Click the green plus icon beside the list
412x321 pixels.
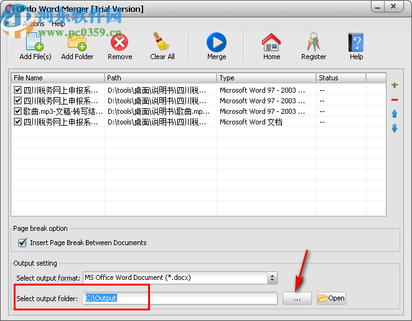[x=395, y=85]
